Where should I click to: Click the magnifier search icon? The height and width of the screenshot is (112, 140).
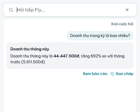[x=11, y=10]
